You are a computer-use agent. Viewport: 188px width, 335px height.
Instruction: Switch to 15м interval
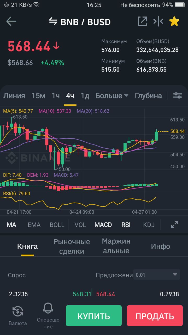pyautogui.click(x=38, y=96)
